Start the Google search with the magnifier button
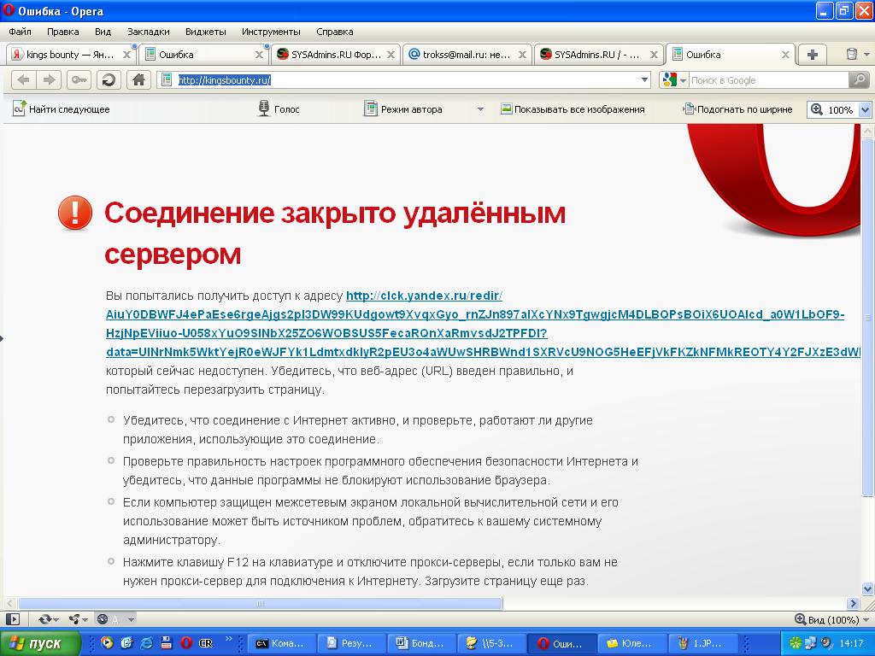 pos(859,80)
